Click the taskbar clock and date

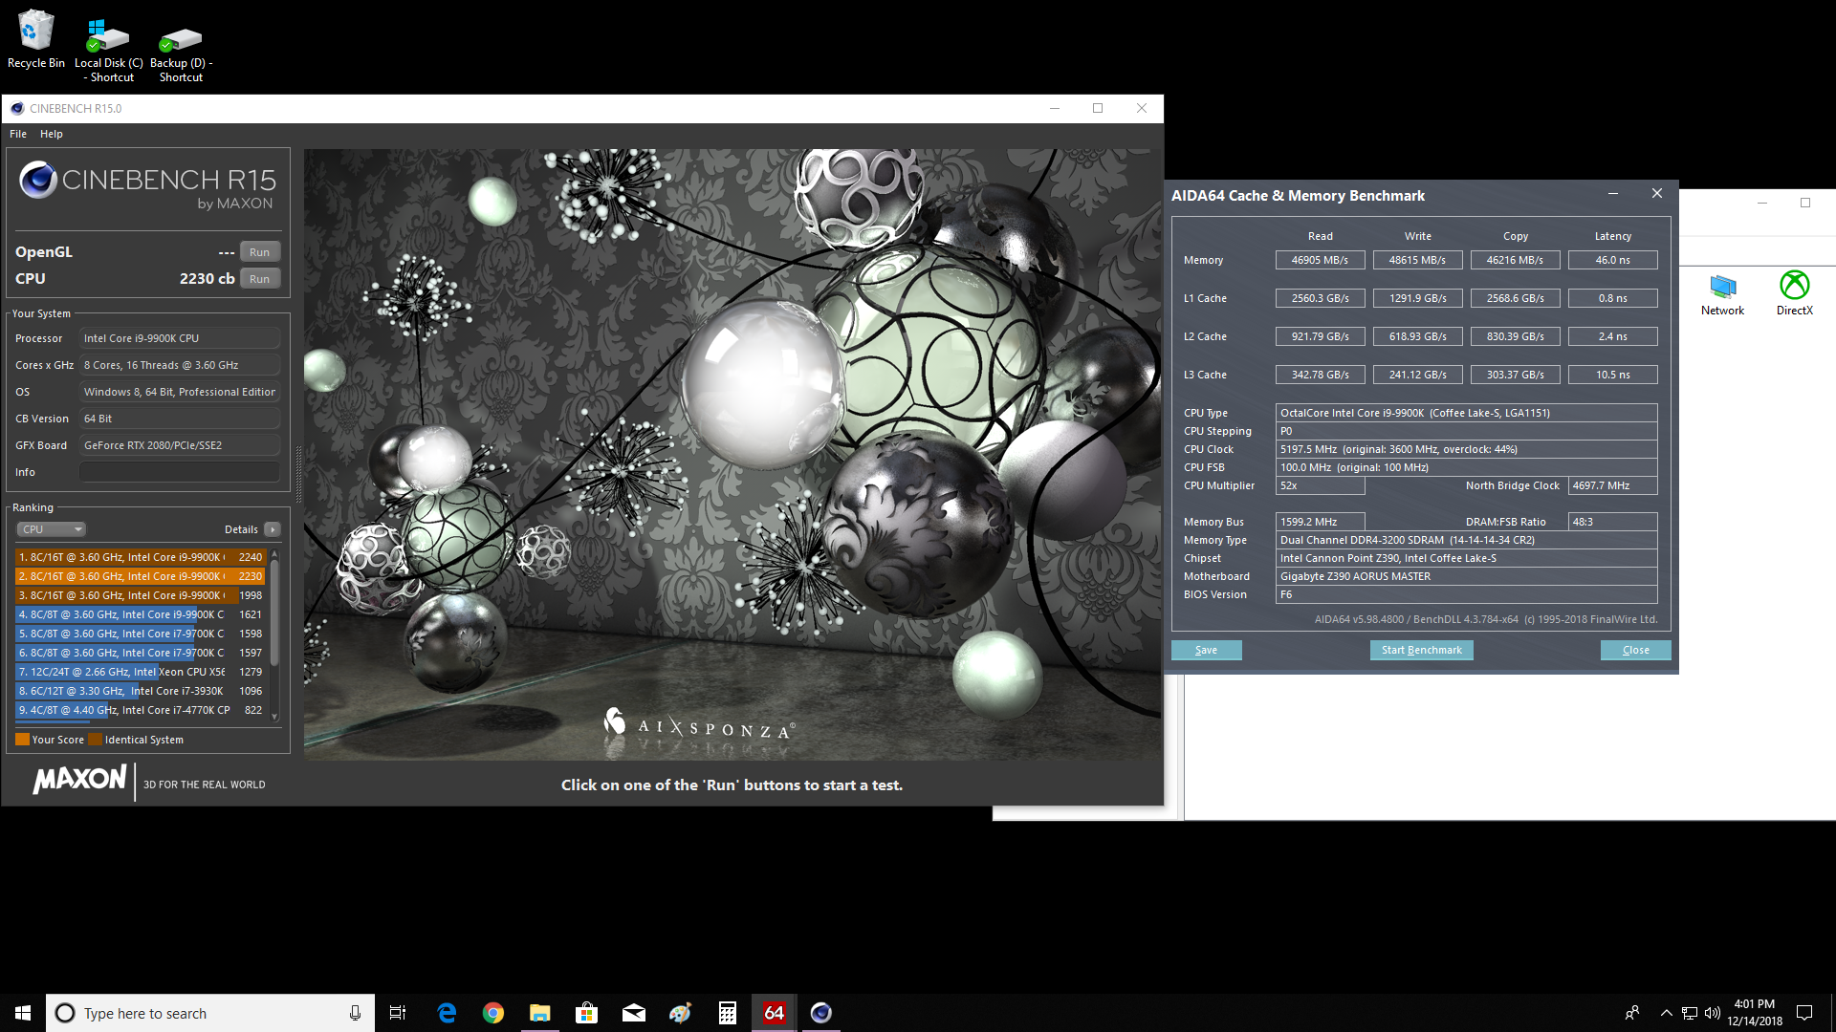[1754, 1013]
